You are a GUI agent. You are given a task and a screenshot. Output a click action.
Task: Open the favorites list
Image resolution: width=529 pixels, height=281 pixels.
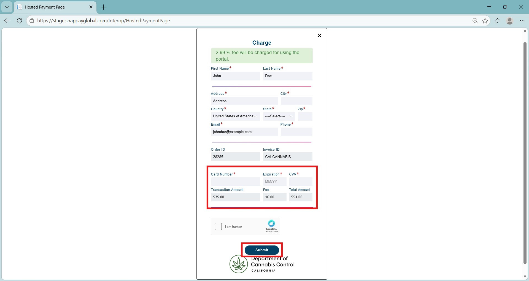(x=497, y=21)
